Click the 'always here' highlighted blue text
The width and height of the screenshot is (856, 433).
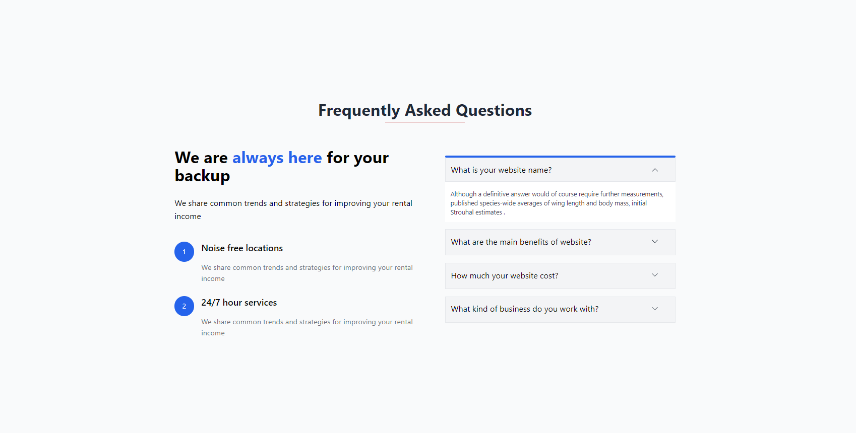277,158
